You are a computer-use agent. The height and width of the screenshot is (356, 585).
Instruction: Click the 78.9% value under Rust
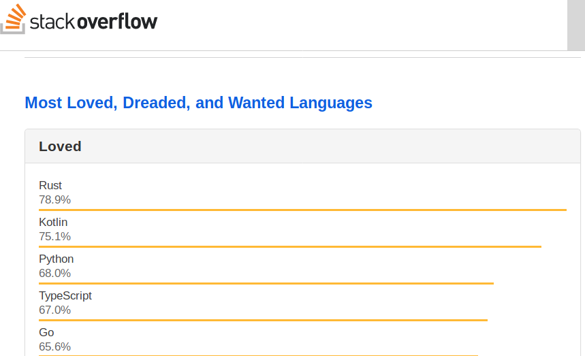(54, 199)
